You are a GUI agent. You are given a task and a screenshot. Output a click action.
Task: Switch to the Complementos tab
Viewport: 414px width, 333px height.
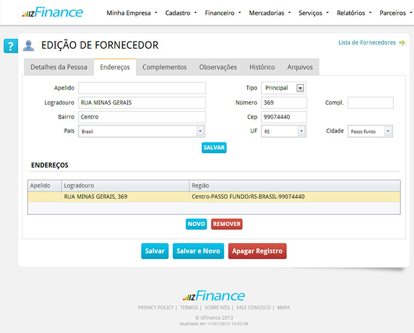point(164,67)
